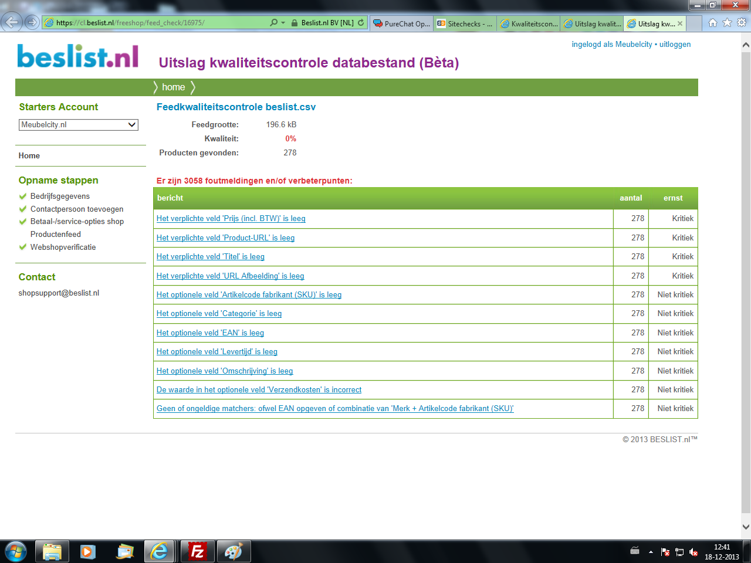Close the active Uitslag kw... tab

pyautogui.click(x=680, y=23)
